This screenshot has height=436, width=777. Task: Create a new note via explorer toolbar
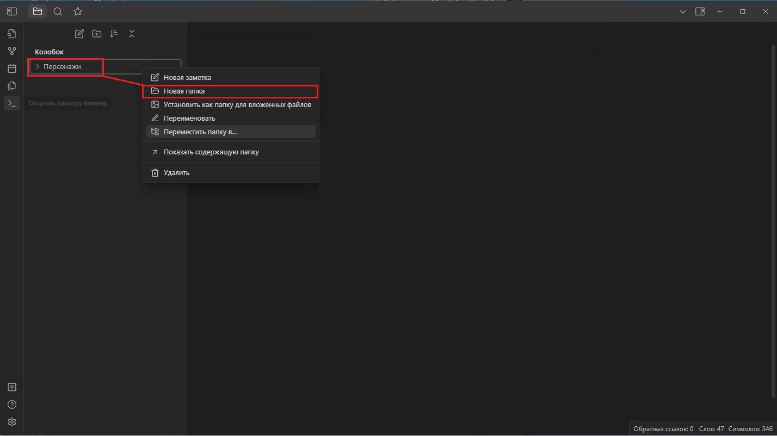pyautogui.click(x=79, y=34)
